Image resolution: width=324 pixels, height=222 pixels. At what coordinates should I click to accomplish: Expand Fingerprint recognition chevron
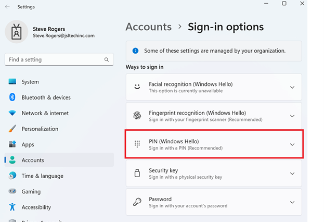(292, 116)
